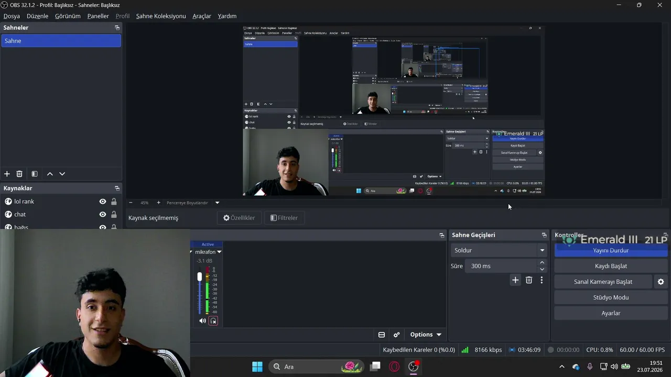Move the scene down with the down arrow
This screenshot has height=377, width=671.
click(x=62, y=174)
